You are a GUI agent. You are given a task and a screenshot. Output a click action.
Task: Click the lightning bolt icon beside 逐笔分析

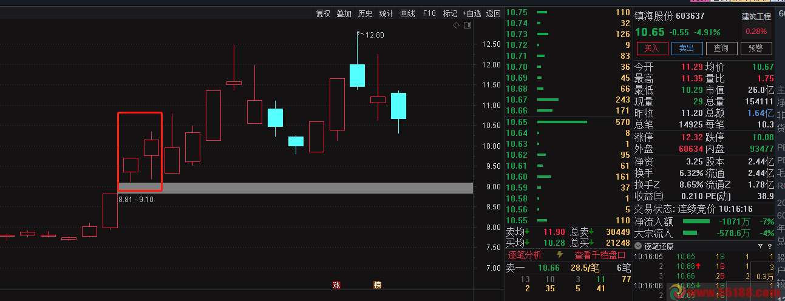tap(560, 255)
